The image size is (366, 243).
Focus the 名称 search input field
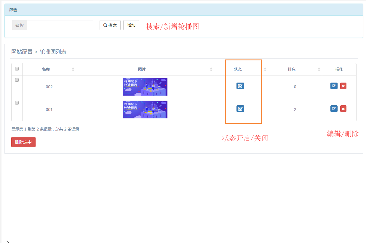coord(60,25)
